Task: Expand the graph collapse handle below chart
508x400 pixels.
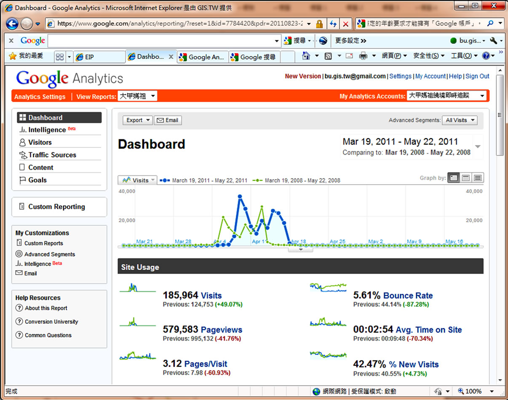Action: pos(301,249)
